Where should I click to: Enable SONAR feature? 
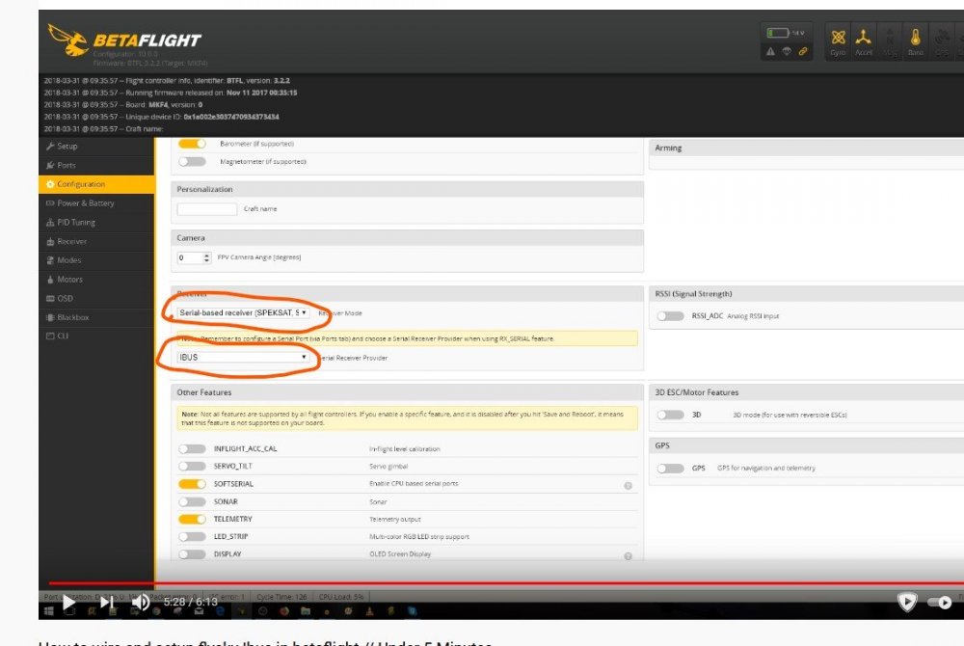coord(192,501)
